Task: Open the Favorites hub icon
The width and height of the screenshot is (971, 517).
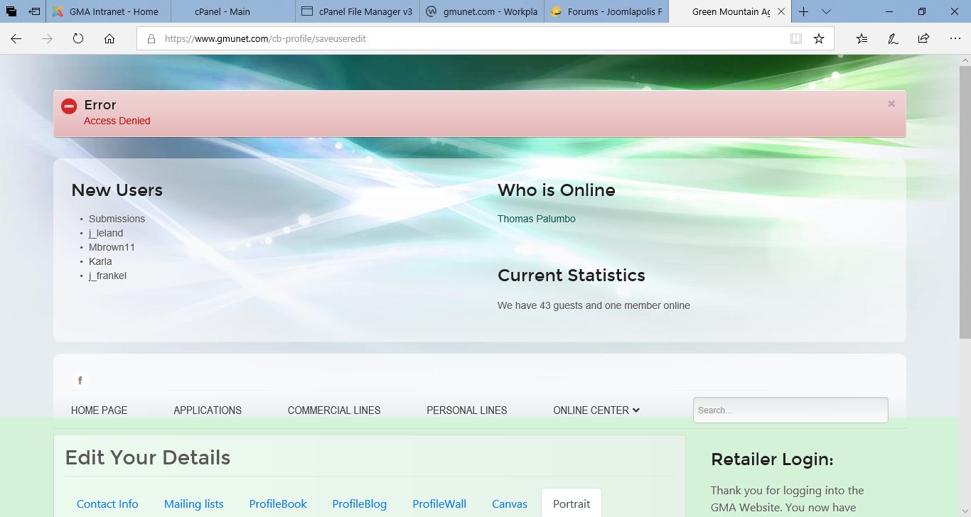Action: (862, 39)
